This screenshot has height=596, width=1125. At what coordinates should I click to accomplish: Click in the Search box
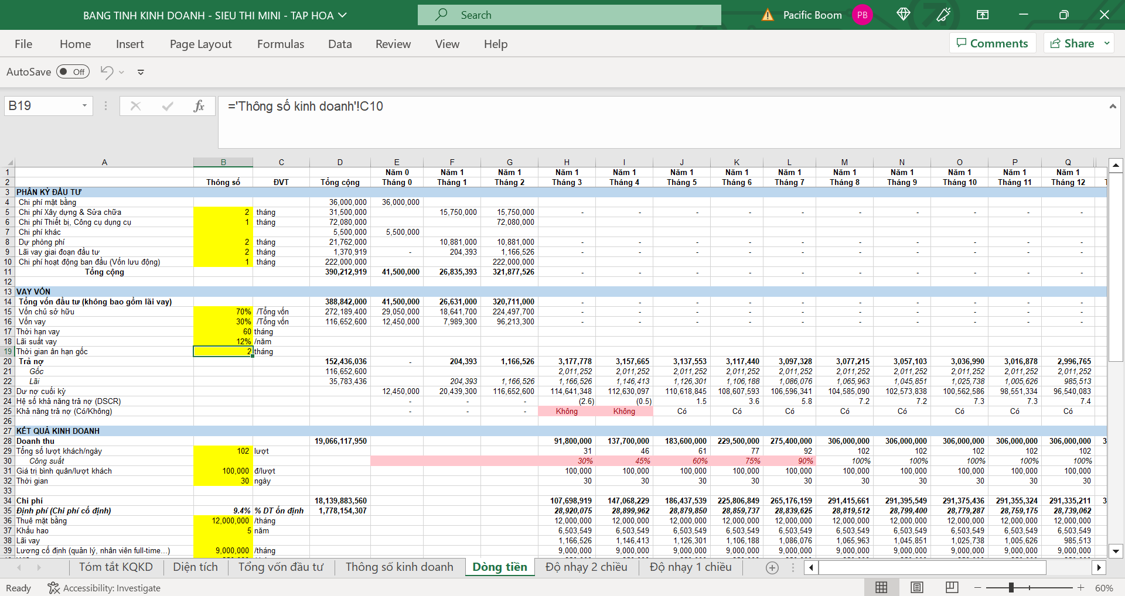coord(569,15)
